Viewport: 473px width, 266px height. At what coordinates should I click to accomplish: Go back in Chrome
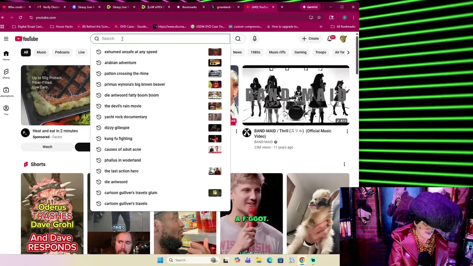pos(3,17)
